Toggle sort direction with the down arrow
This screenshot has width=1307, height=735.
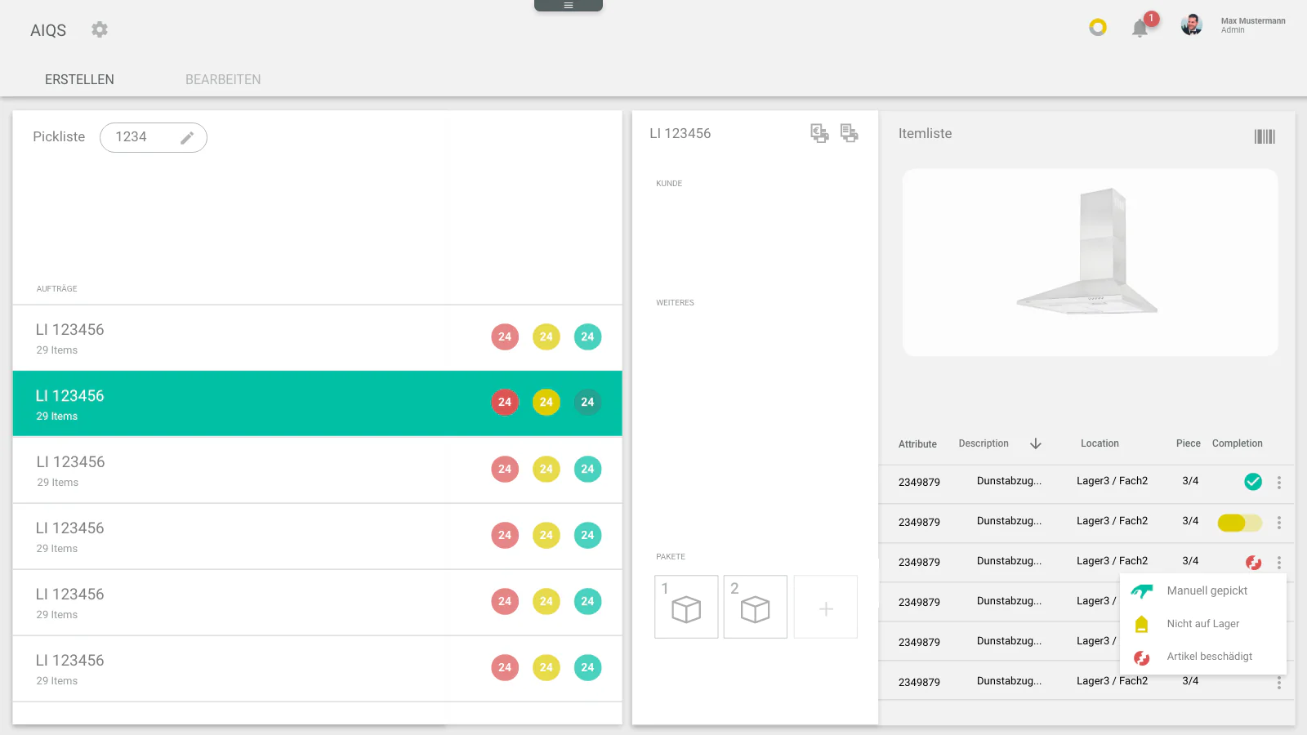coord(1036,443)
